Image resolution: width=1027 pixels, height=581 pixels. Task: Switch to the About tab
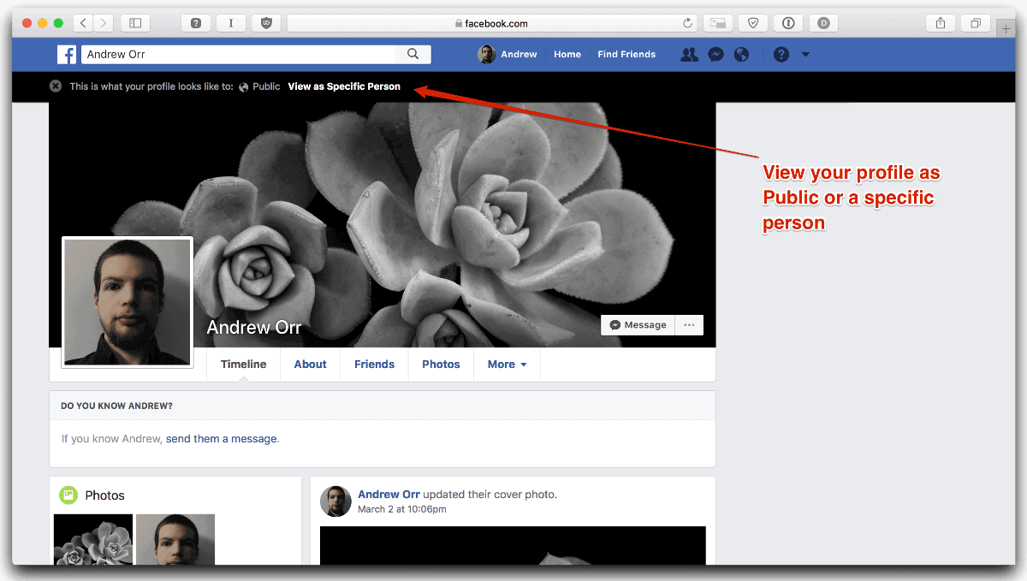[310, 365]
